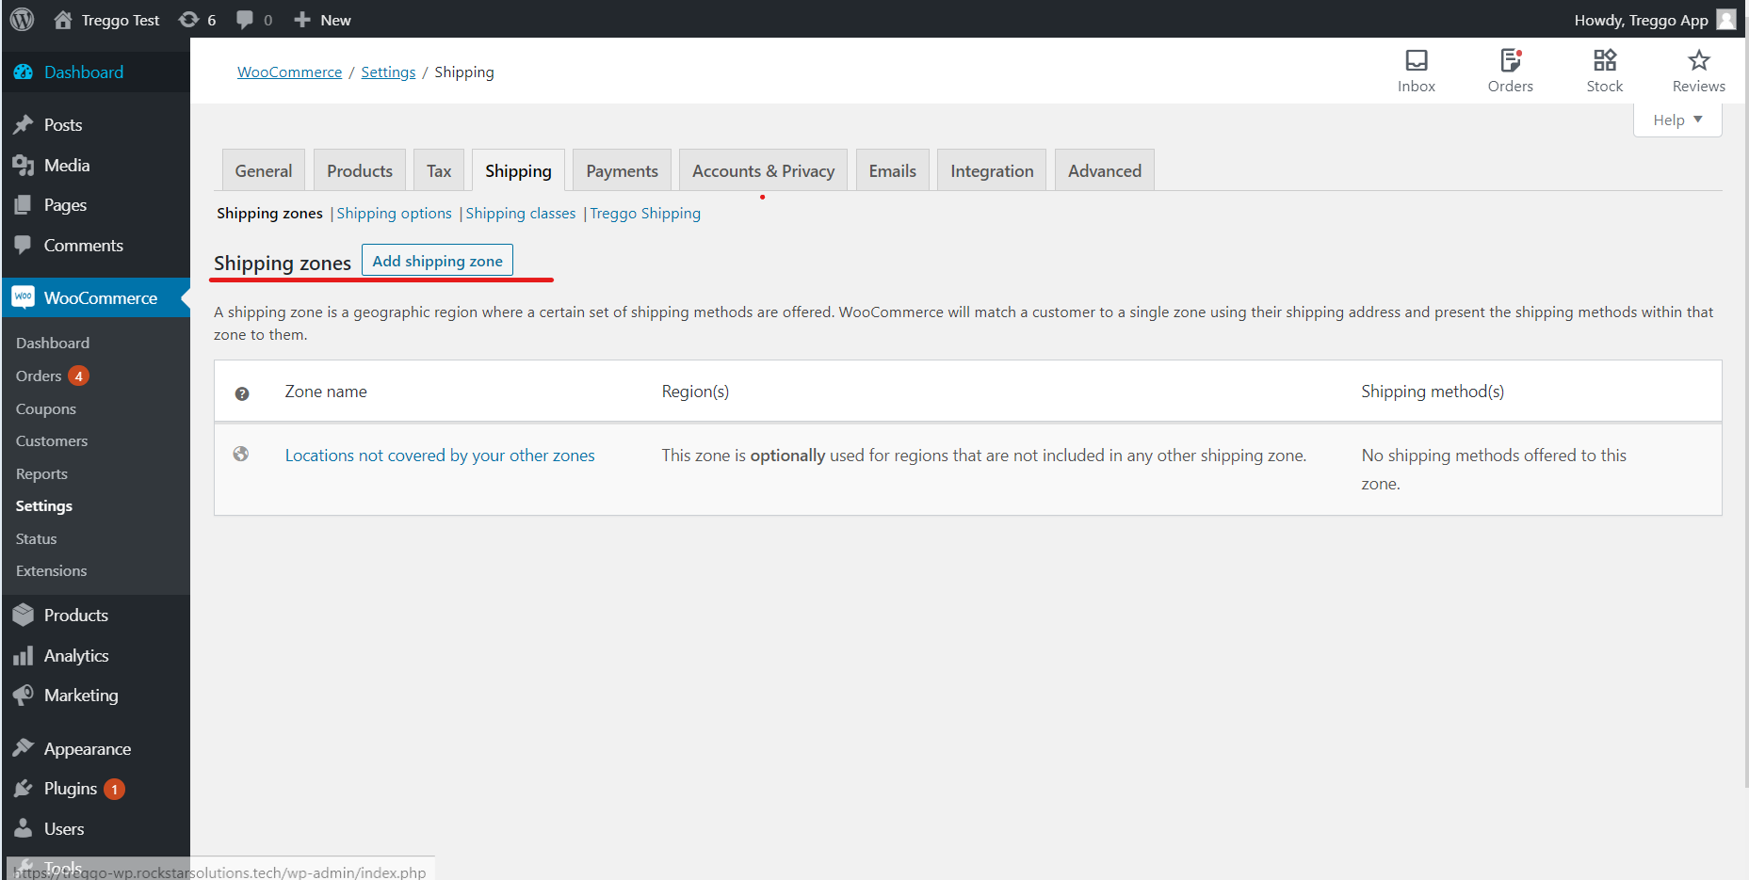Open Pages in the sidebar

click(95, 205)
